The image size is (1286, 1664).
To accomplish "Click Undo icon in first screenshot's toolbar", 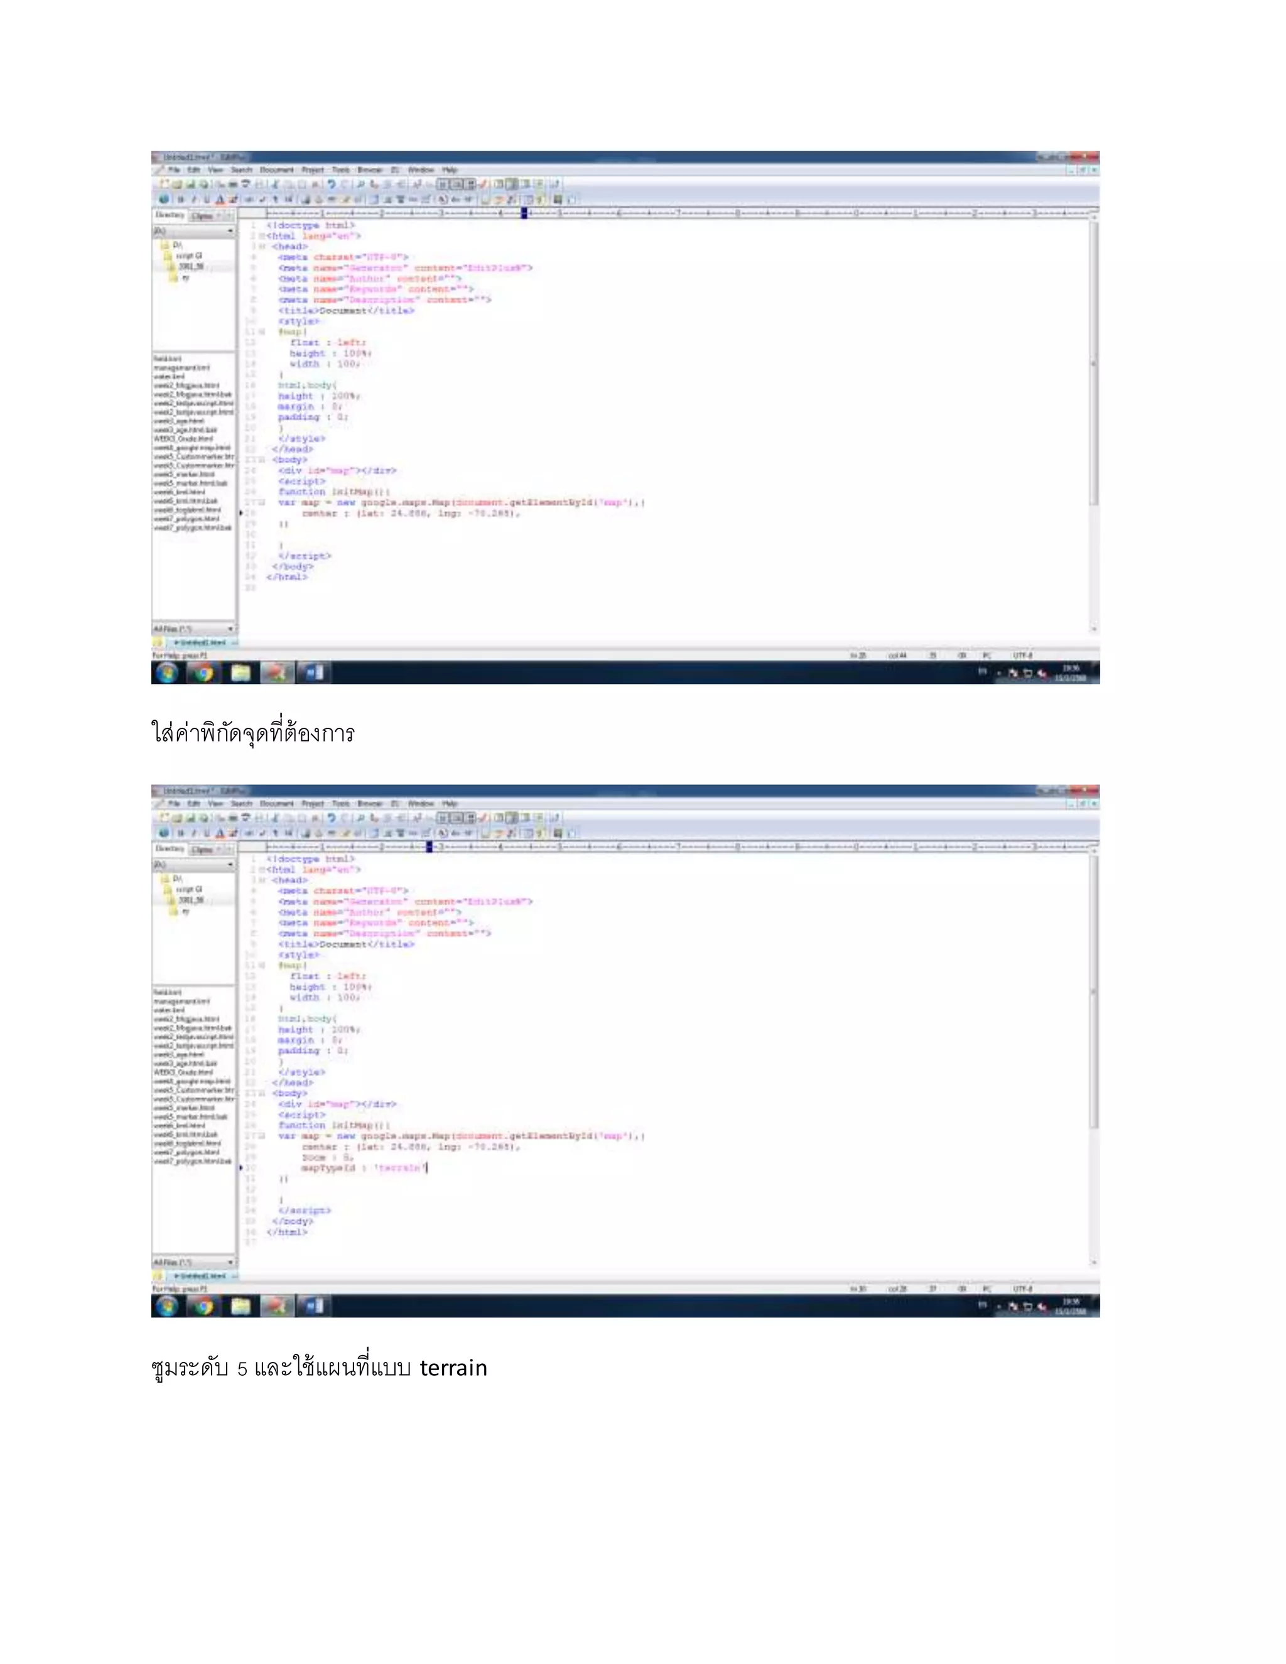I will click(332, 185).
